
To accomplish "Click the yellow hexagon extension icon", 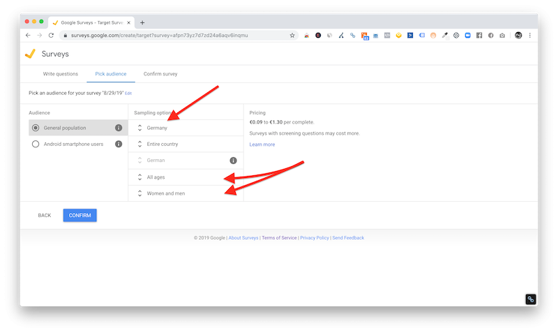I will (398, 36).
